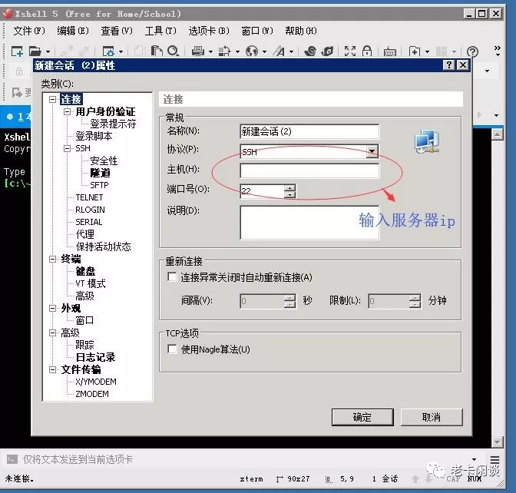Open the dropdown arrow beside Open folder icon
The image size is (516, 493).
[48, 51]
